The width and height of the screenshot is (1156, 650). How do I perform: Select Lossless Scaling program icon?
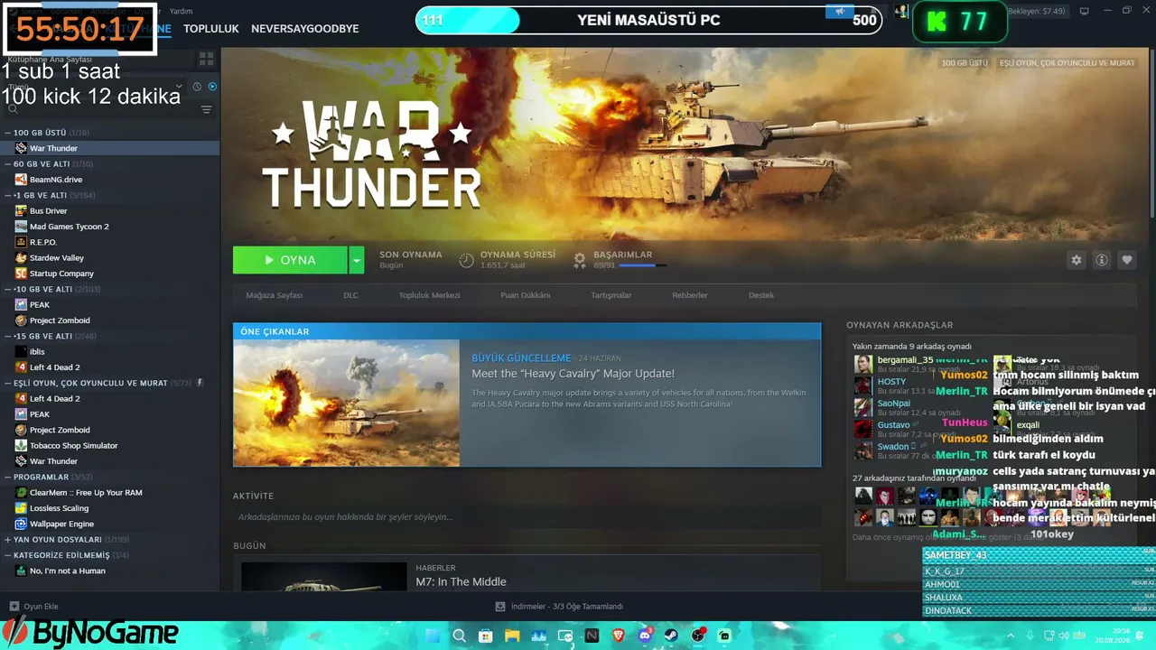pos(22,508)
